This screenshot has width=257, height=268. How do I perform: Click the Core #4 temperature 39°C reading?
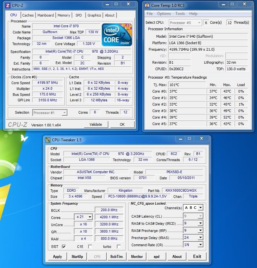[x=187, y=117]
